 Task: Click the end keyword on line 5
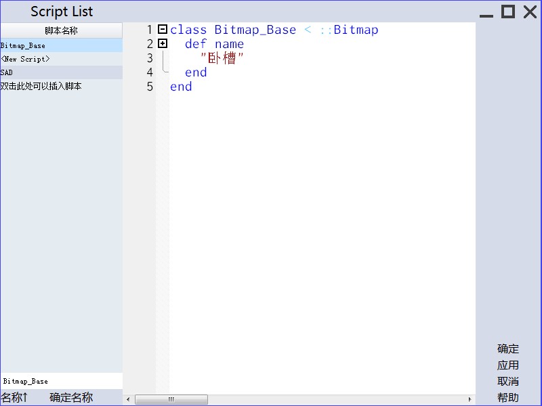181,87
